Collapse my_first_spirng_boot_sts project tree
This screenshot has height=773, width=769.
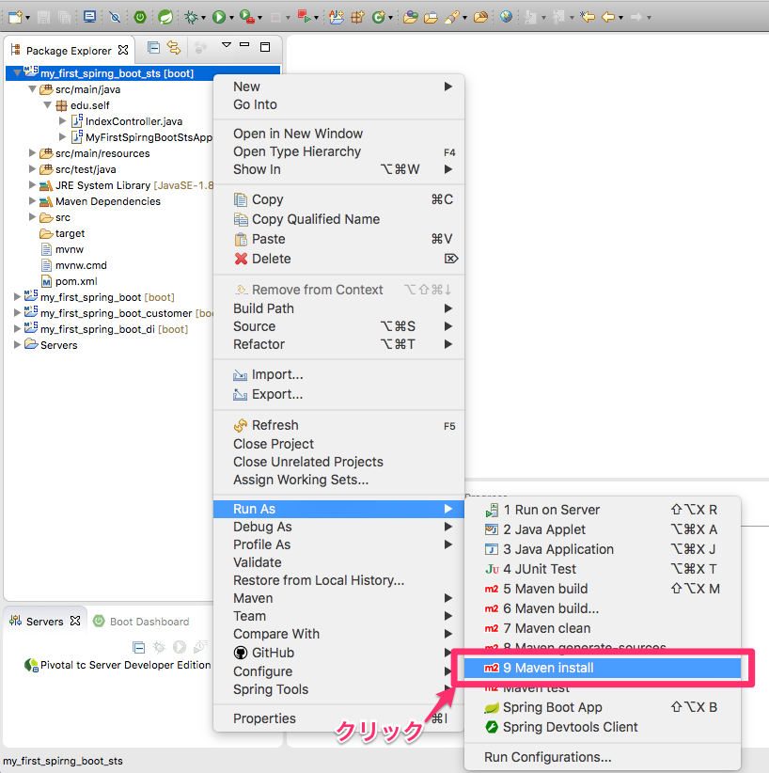(x=17, y=73)
